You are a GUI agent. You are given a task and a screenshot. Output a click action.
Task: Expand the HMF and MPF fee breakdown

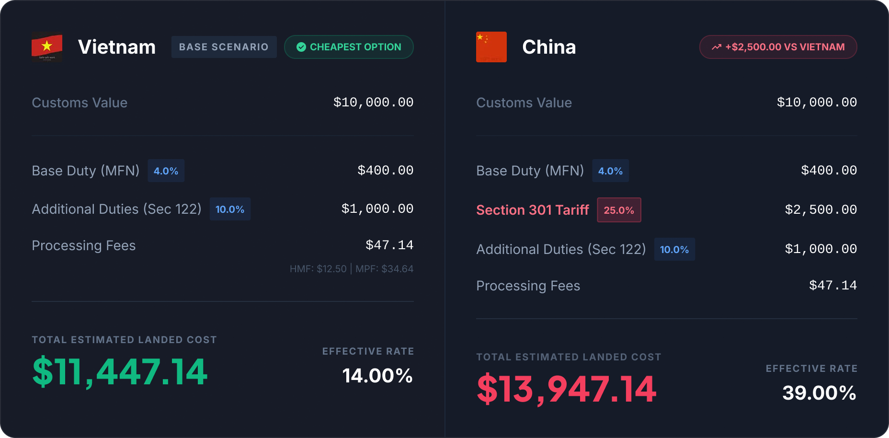[352, 268]
